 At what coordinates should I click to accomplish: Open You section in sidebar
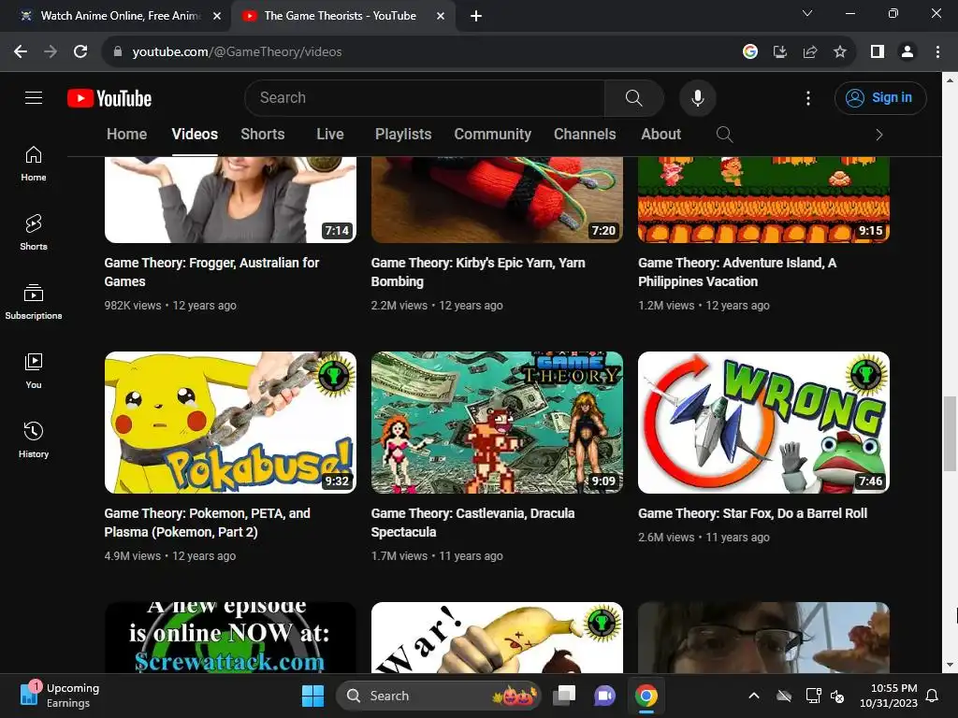click(34, 370)
